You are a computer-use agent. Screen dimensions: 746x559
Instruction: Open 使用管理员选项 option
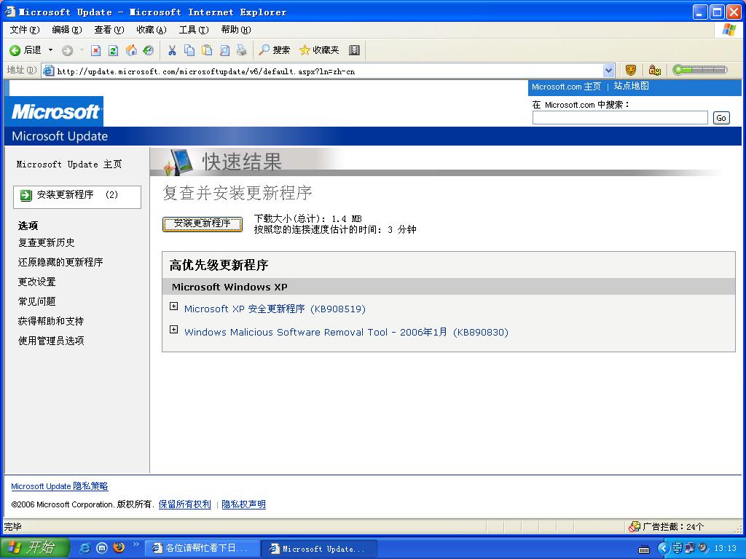coord(51,341)
